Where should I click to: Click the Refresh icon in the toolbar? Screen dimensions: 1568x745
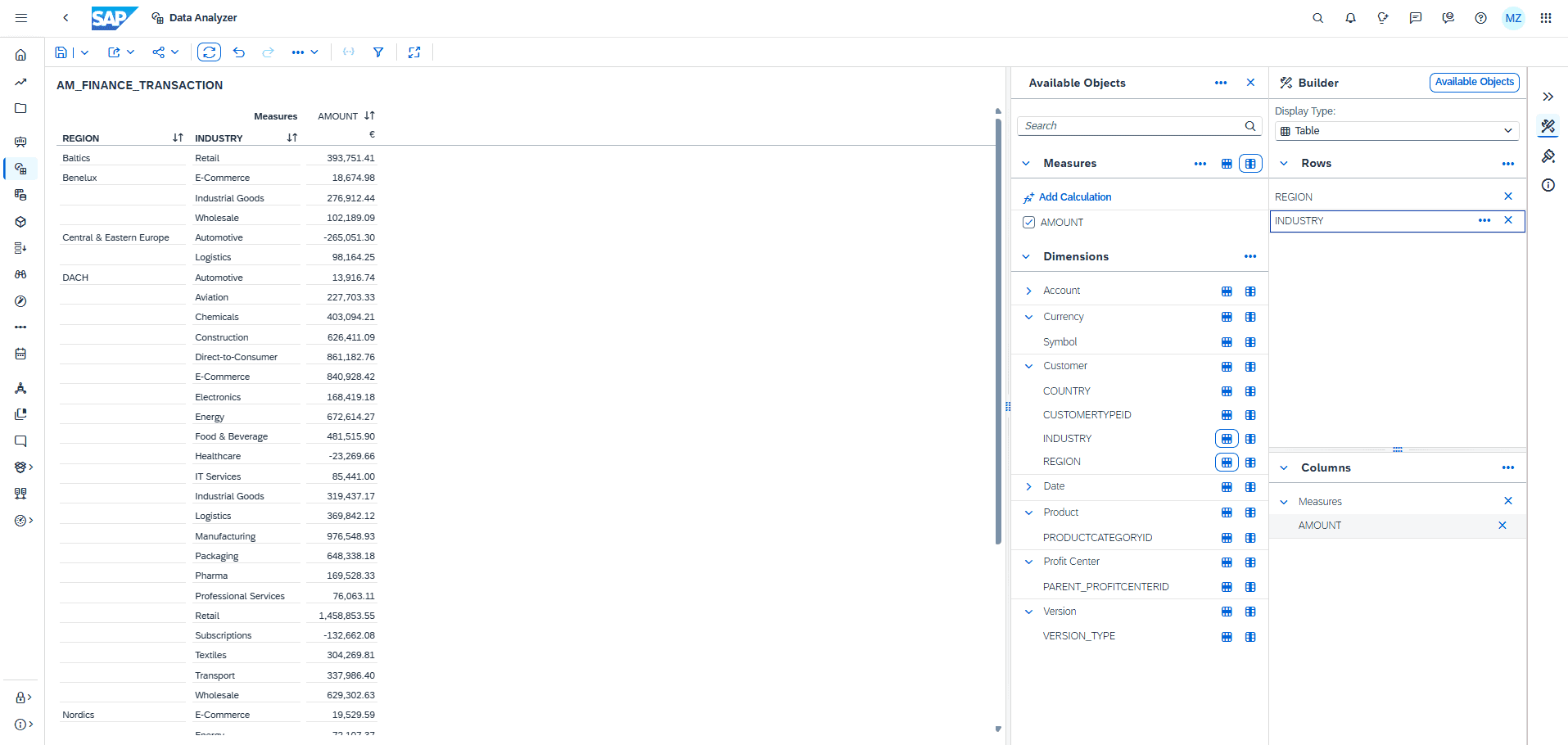pos(210,52)
